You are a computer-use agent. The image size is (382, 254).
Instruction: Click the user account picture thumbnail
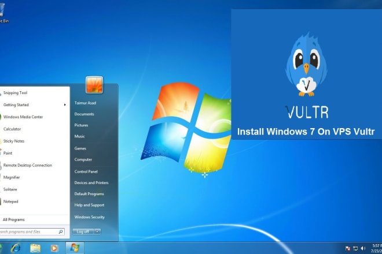tap(94, 85)
